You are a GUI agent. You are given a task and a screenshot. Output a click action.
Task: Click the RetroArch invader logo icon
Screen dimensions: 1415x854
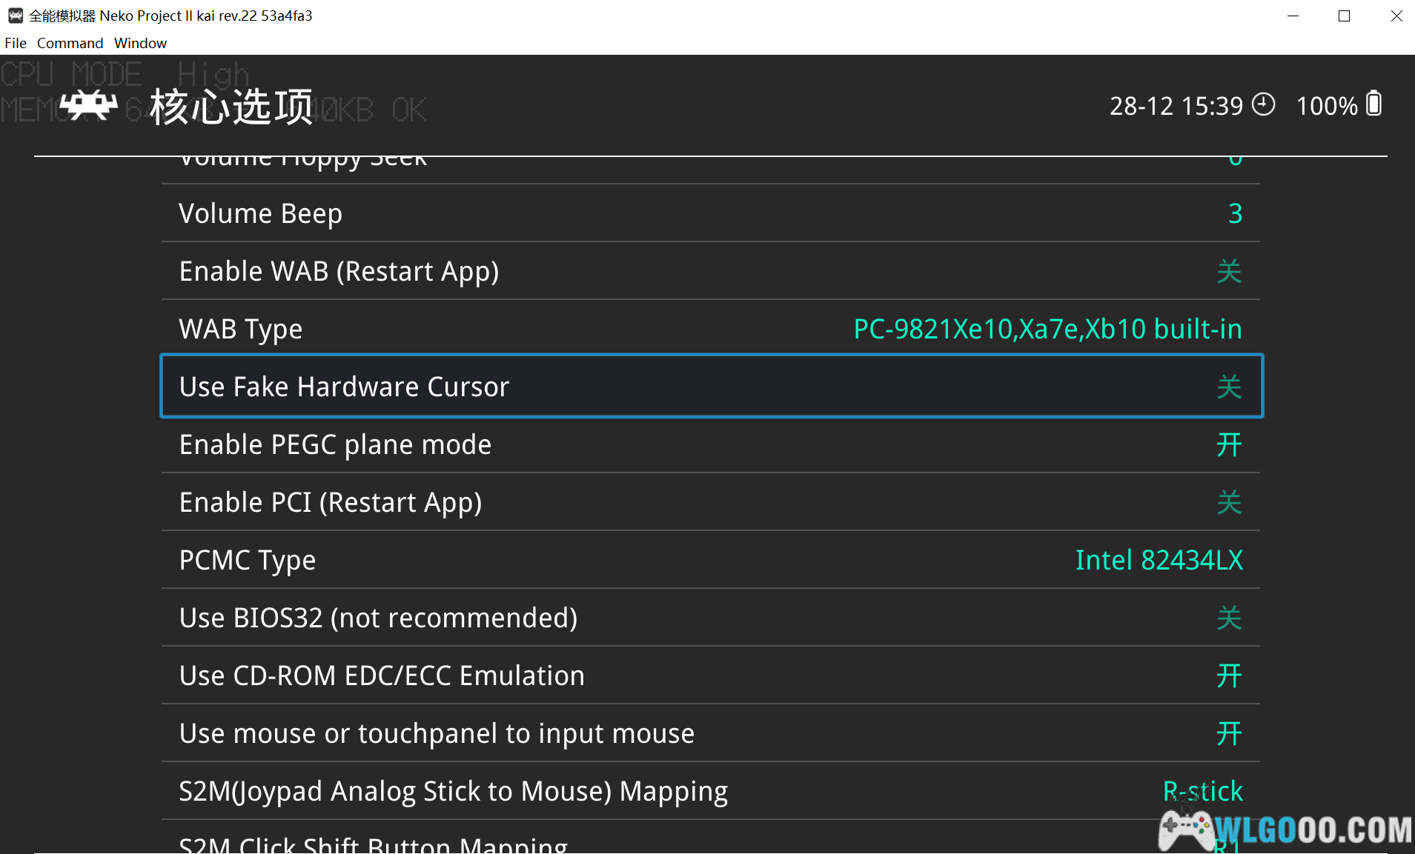point(88,106)
